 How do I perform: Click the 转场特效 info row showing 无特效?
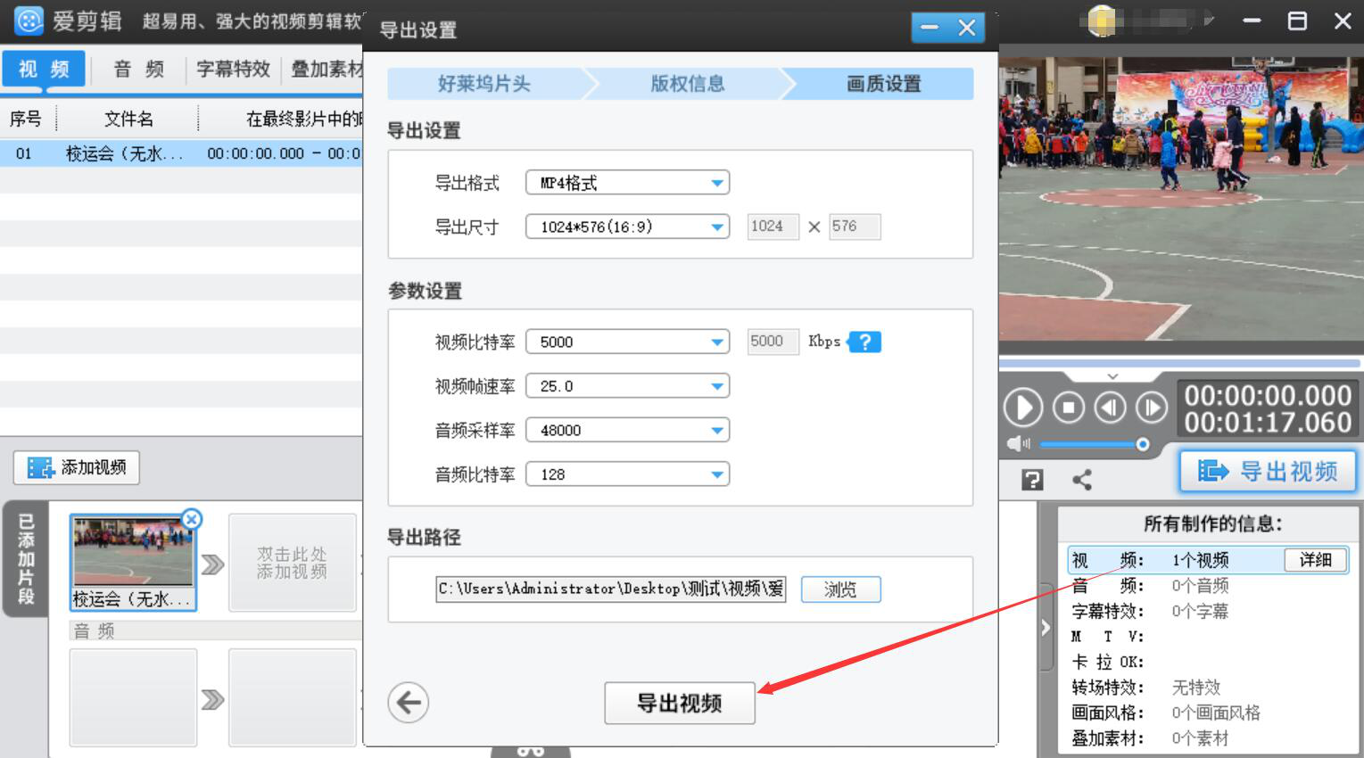coord(1207,688)
